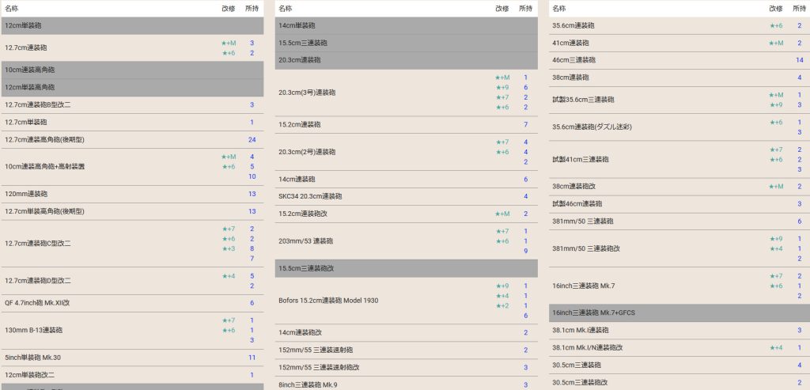Select the ★+M marker of 38cm連装砲改
The image size is (810, 390).
coord(775,187)
